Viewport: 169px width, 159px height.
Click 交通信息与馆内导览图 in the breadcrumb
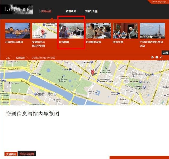point(43,58)
